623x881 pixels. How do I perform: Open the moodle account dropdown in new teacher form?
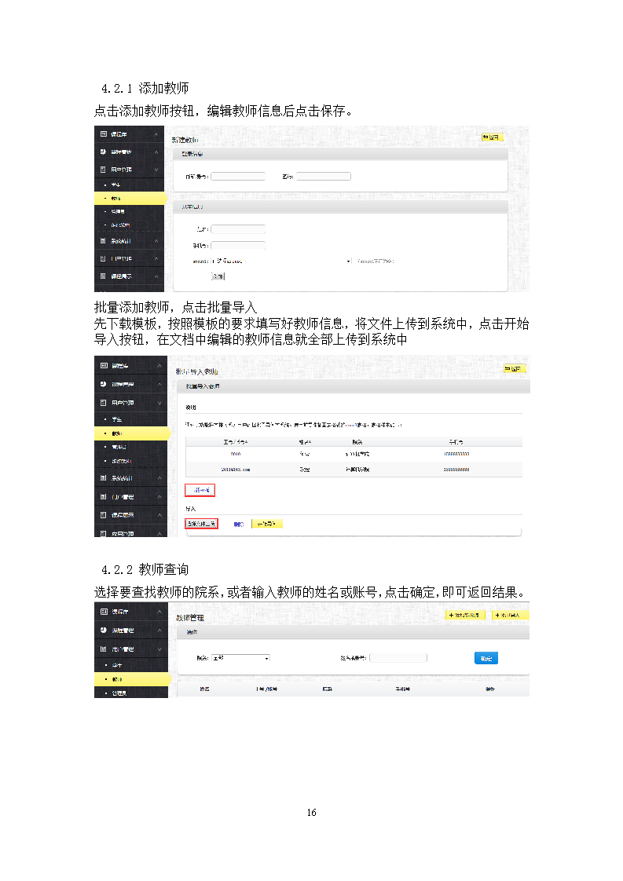pyautogui.click(x=281, y=261)
